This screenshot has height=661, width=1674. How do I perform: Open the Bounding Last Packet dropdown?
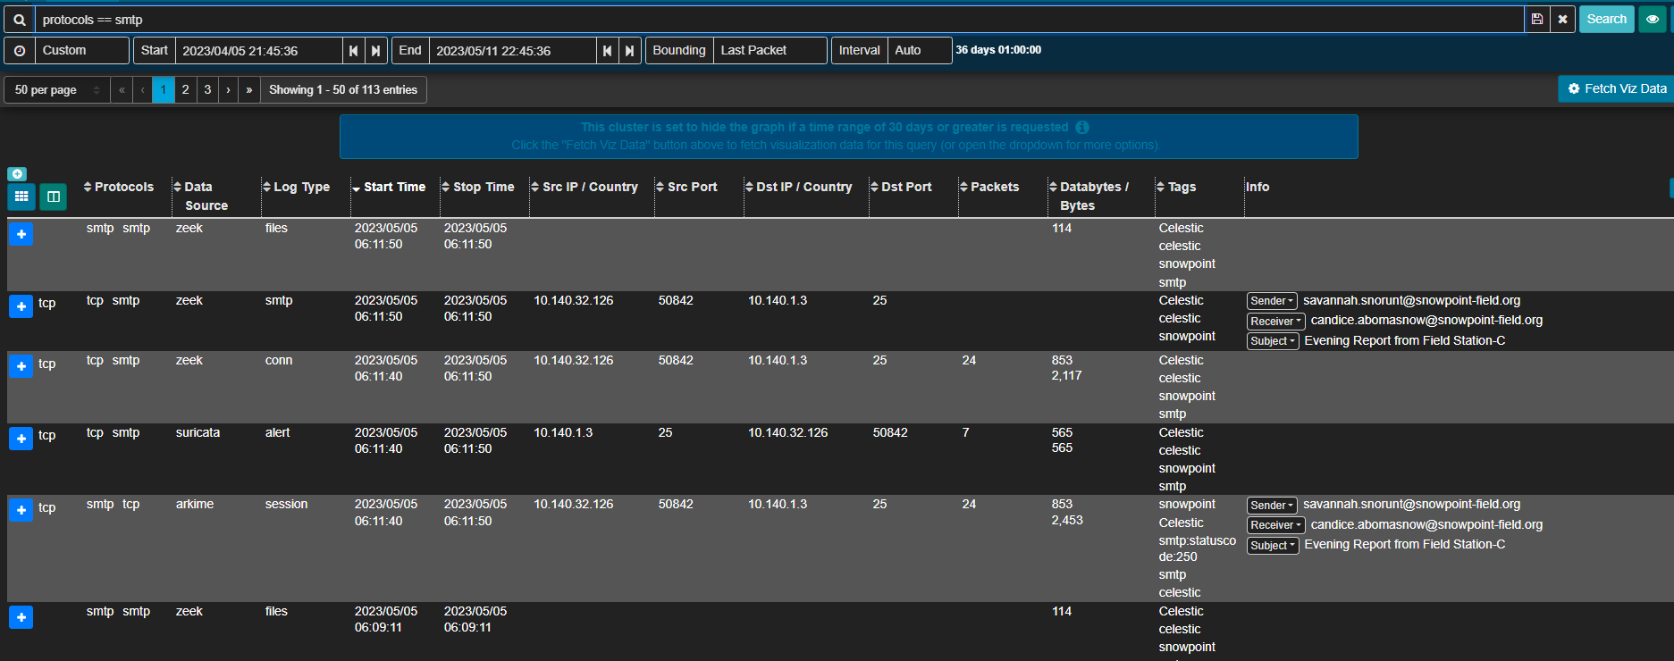click(770, 51)
